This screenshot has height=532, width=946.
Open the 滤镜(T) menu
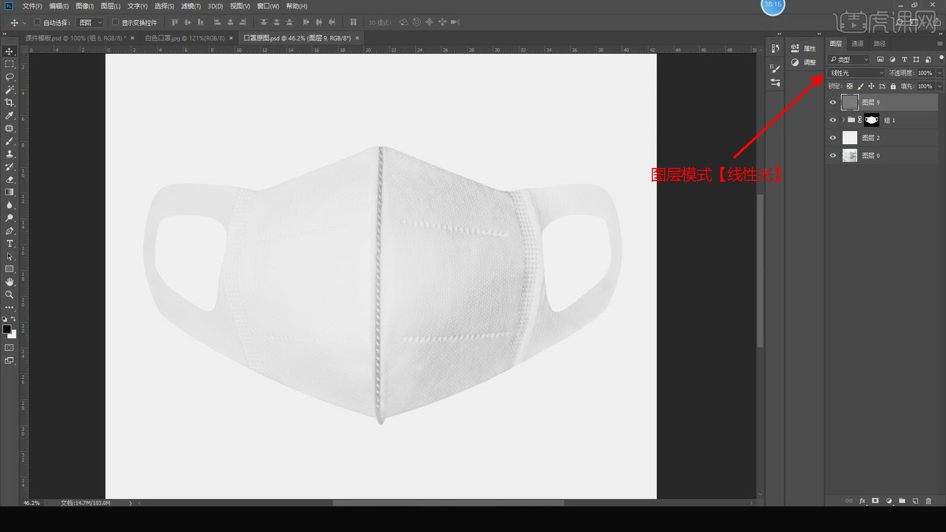[191, 6]
